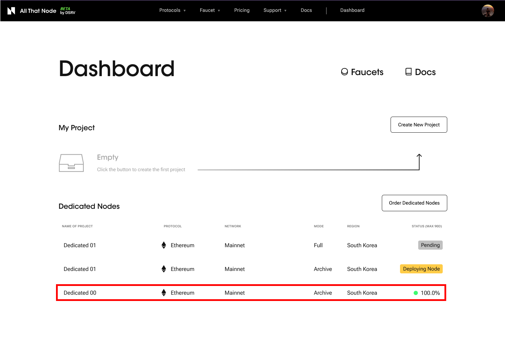Click the All That Node logo icon
Viewport: 505px width, 346px height.
[x=11, y=11]
